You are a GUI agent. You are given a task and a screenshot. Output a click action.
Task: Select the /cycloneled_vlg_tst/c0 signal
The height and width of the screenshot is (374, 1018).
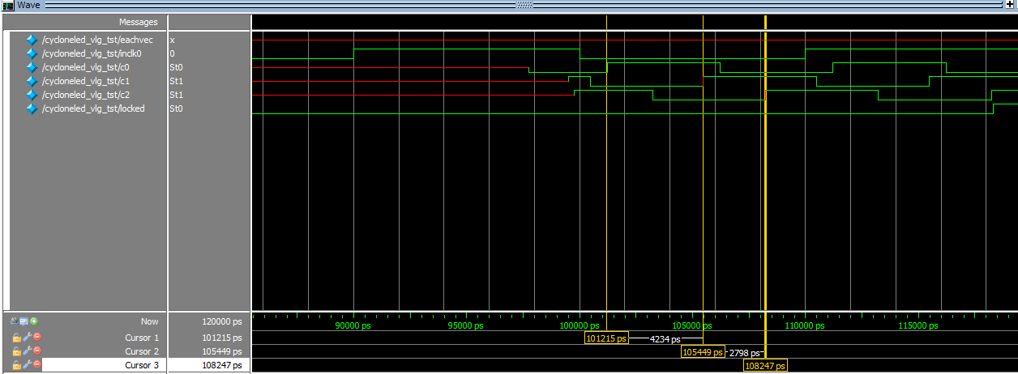tap(86, 67)
